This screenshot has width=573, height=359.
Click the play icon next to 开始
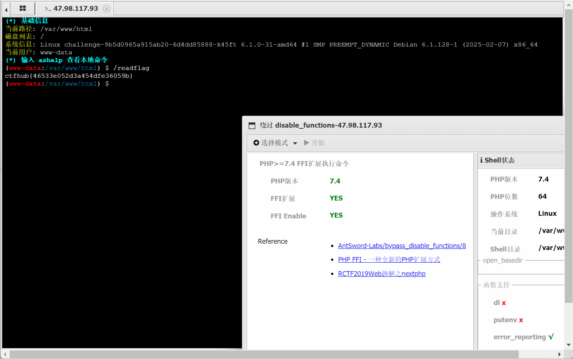click(306, 142)
